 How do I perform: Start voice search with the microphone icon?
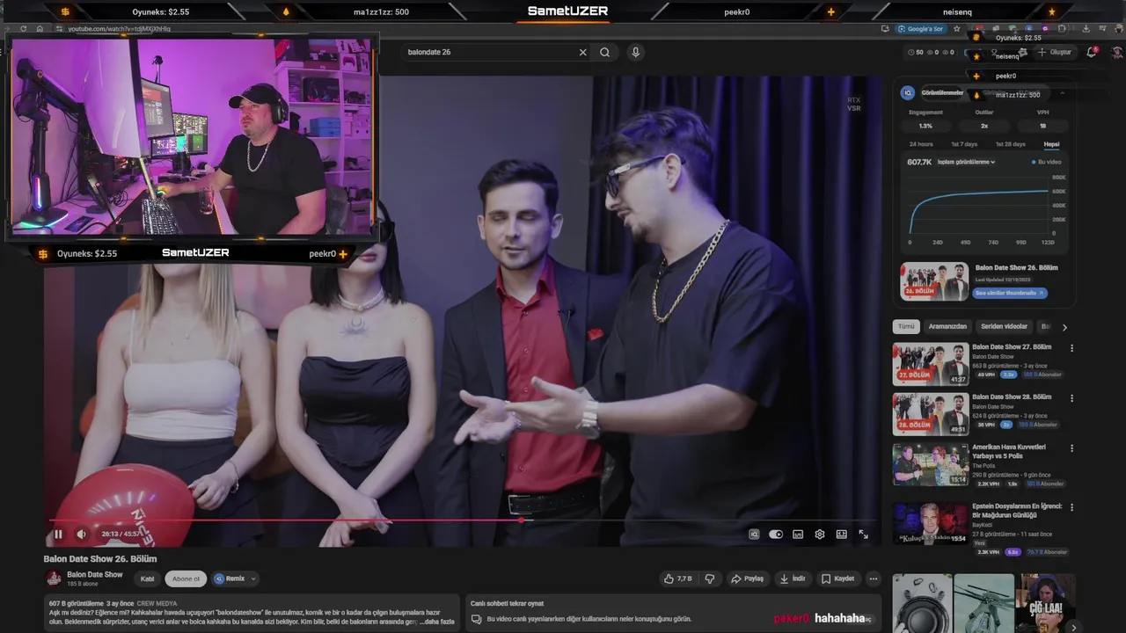point(636,52)
